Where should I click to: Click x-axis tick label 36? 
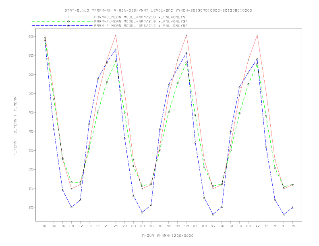tap(151, 226)
